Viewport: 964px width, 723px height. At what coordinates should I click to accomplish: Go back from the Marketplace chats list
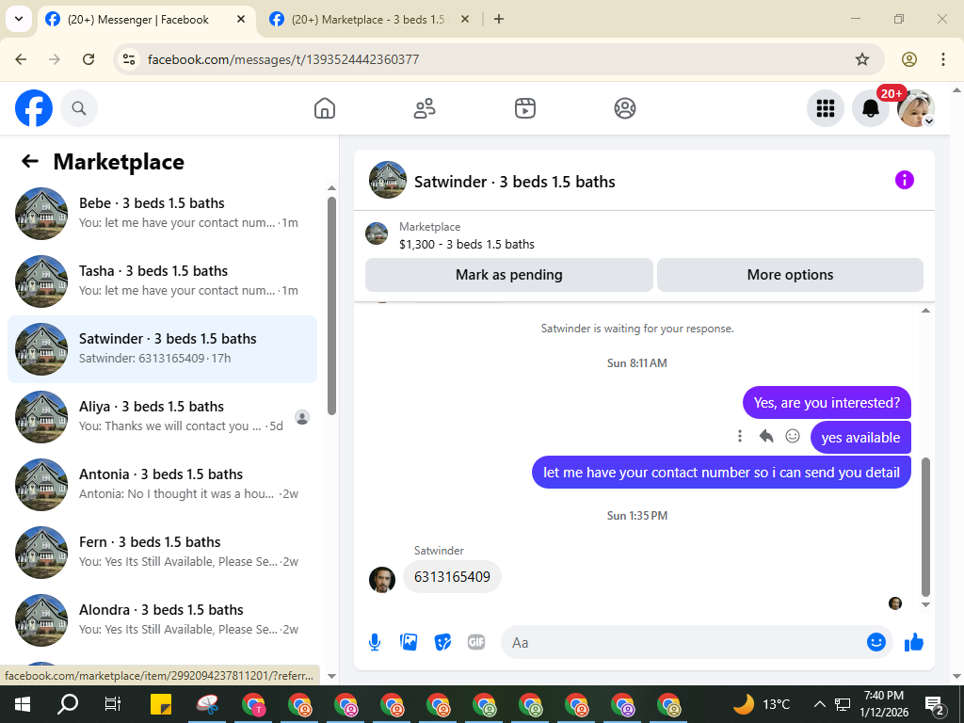coord(30,161)
